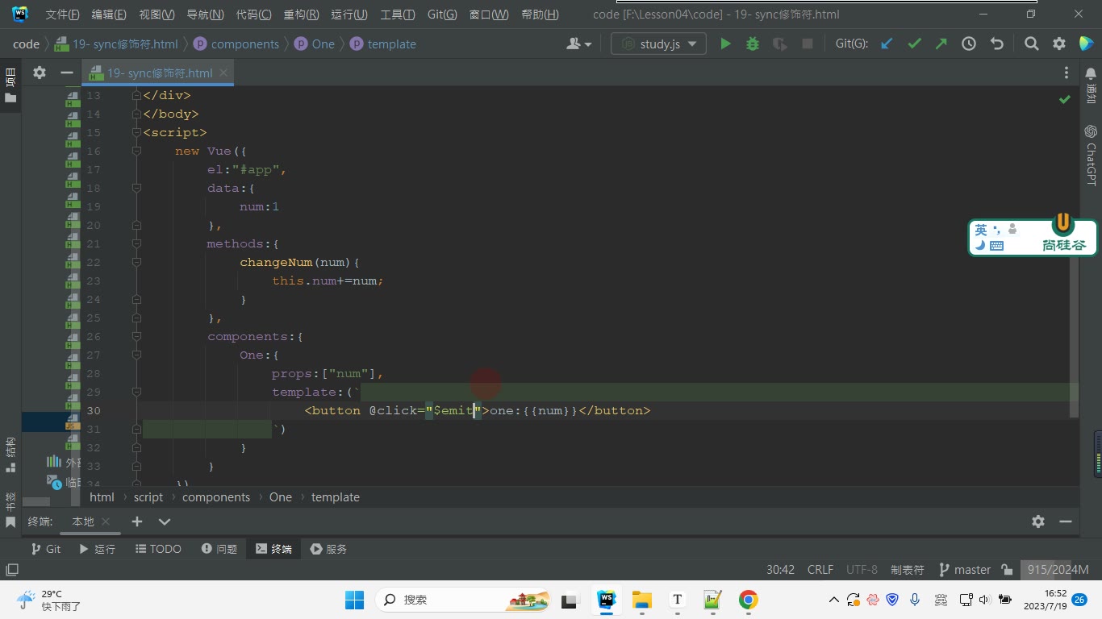This screenshot has height=619, width=1102.
Task: Open the master Git branch popup
Action: pyautogui.click(x=965, y=570)
